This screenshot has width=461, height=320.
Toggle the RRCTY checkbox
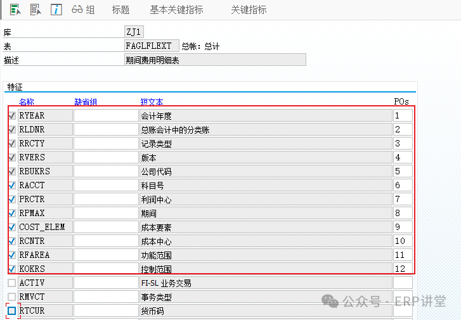click(x=12, y=143)
